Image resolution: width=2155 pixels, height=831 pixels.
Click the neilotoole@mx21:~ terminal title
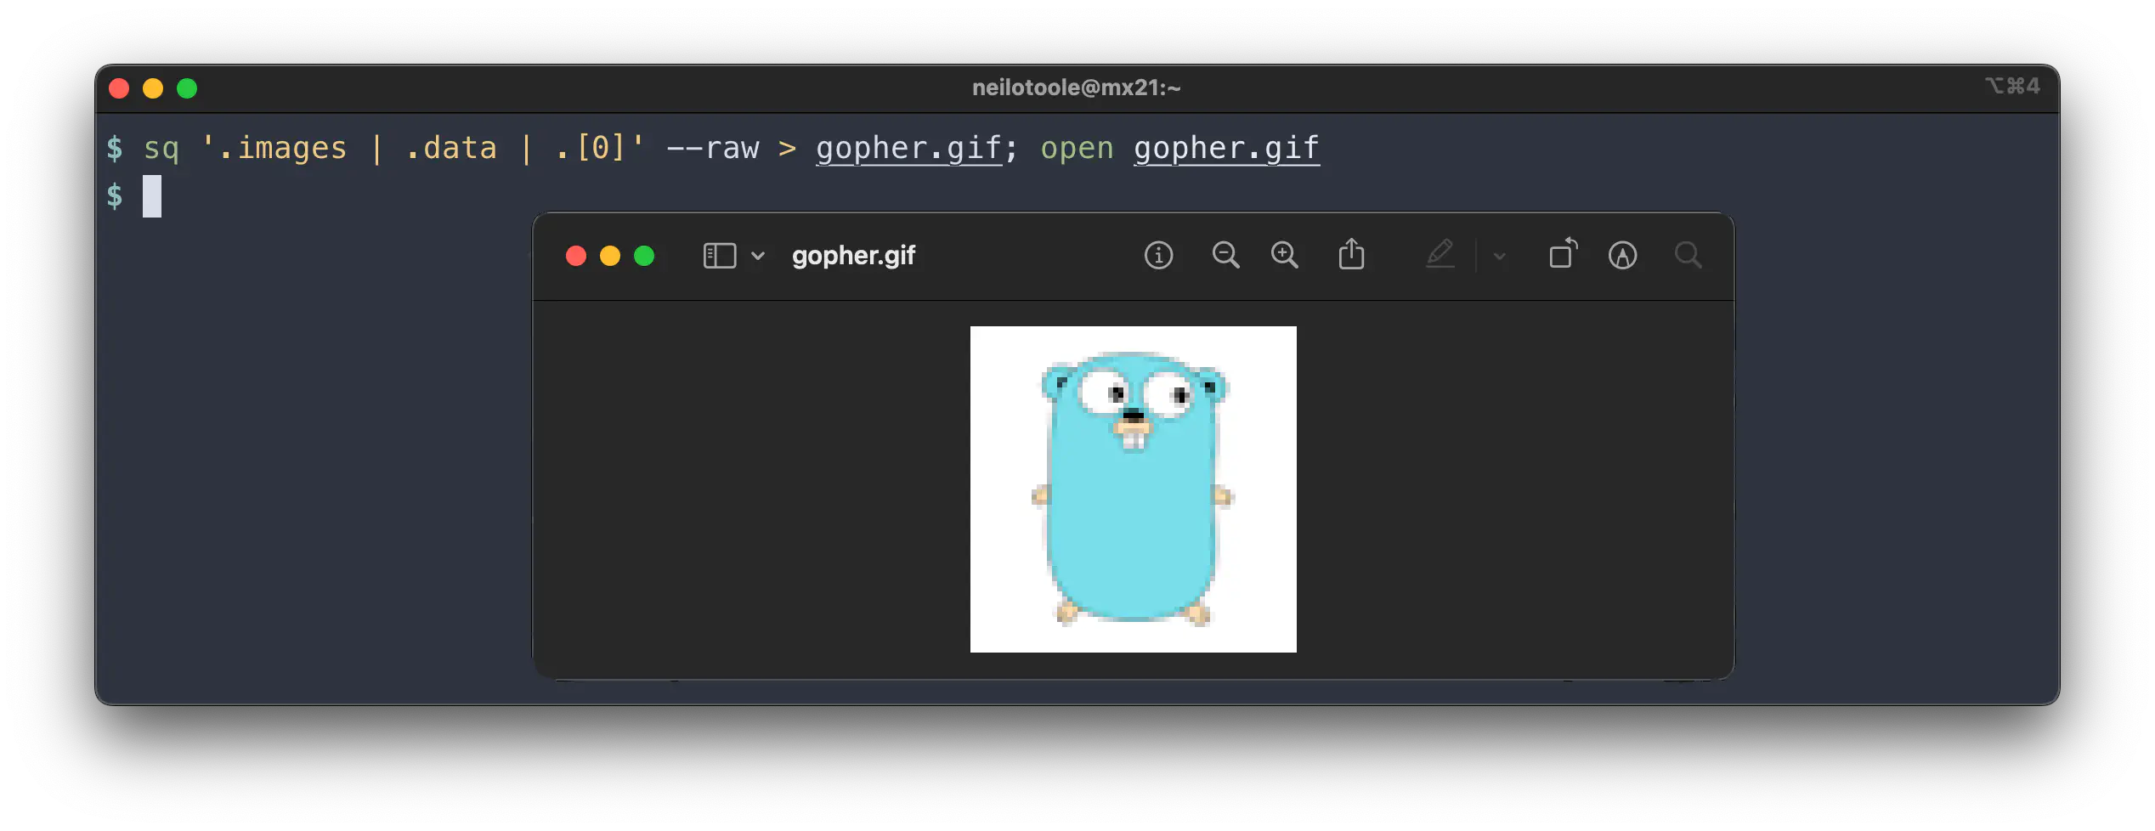point(1076,88)
